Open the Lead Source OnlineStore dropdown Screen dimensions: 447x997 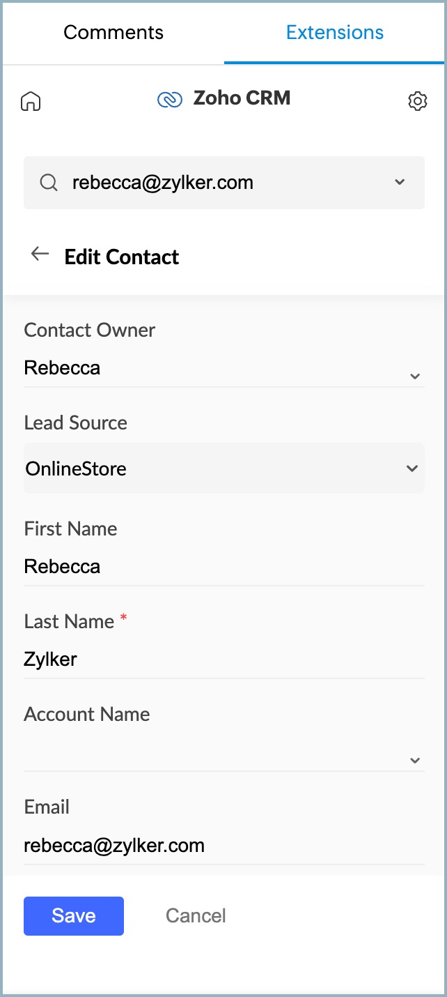pyautogui.click(x=209, y=469)
